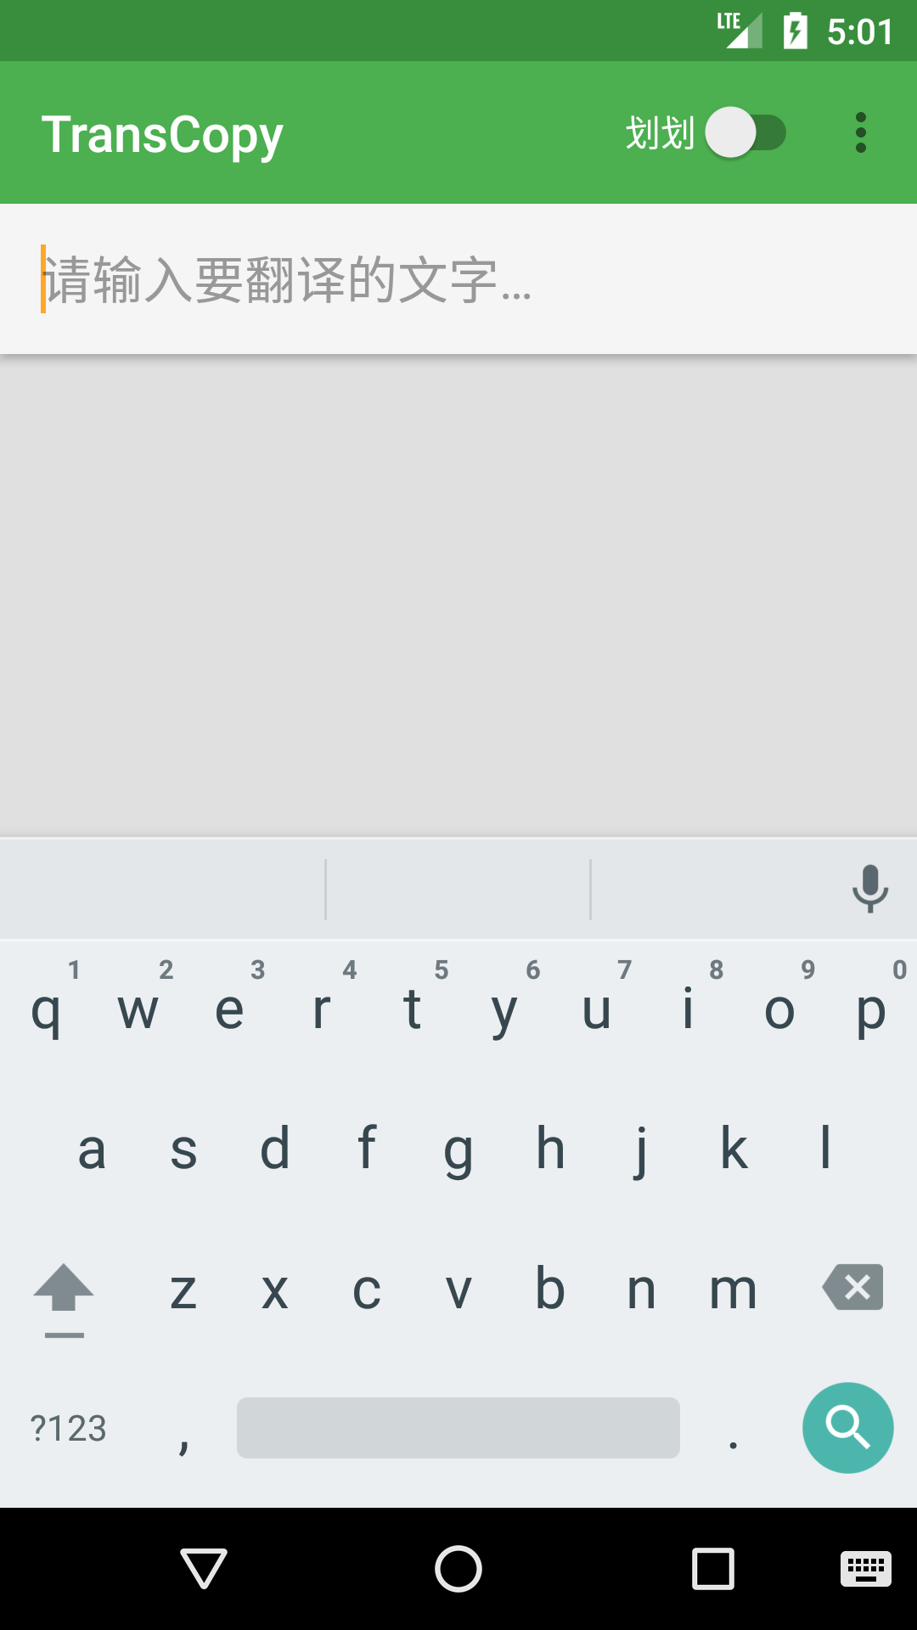Screen dimensions: 917x1630
Task: Tap the TransCopy app title
Action: [x=162, y=136]
